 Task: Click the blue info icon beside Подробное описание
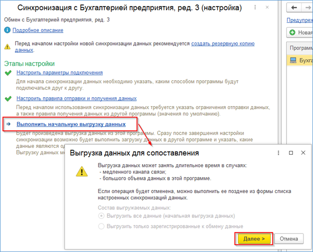tap(7, 30)
